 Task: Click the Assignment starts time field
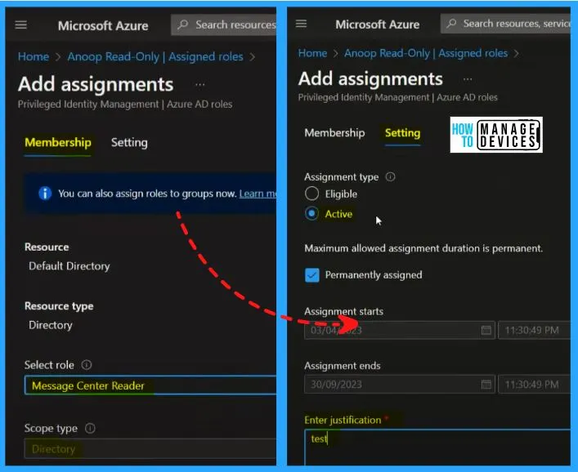click(534, 330)
